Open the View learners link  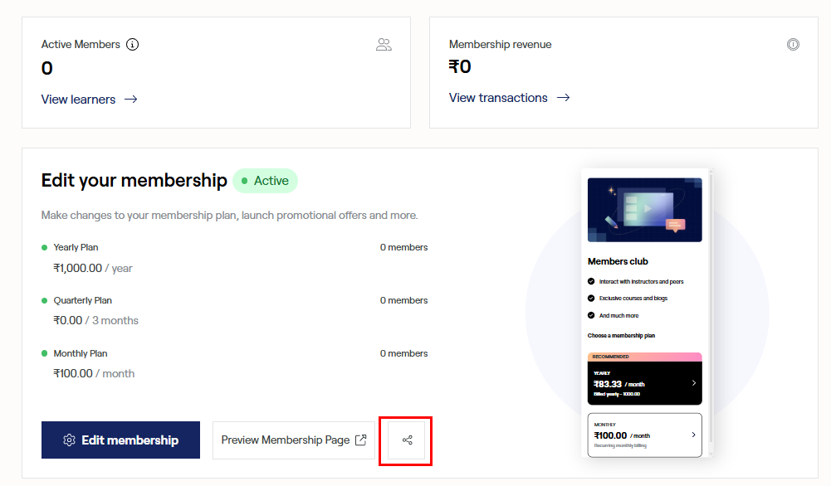tap(79, 100)
